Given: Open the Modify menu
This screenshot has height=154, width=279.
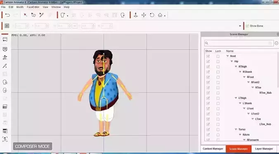Looking at the screenshot, I should (x=20, y=7).
